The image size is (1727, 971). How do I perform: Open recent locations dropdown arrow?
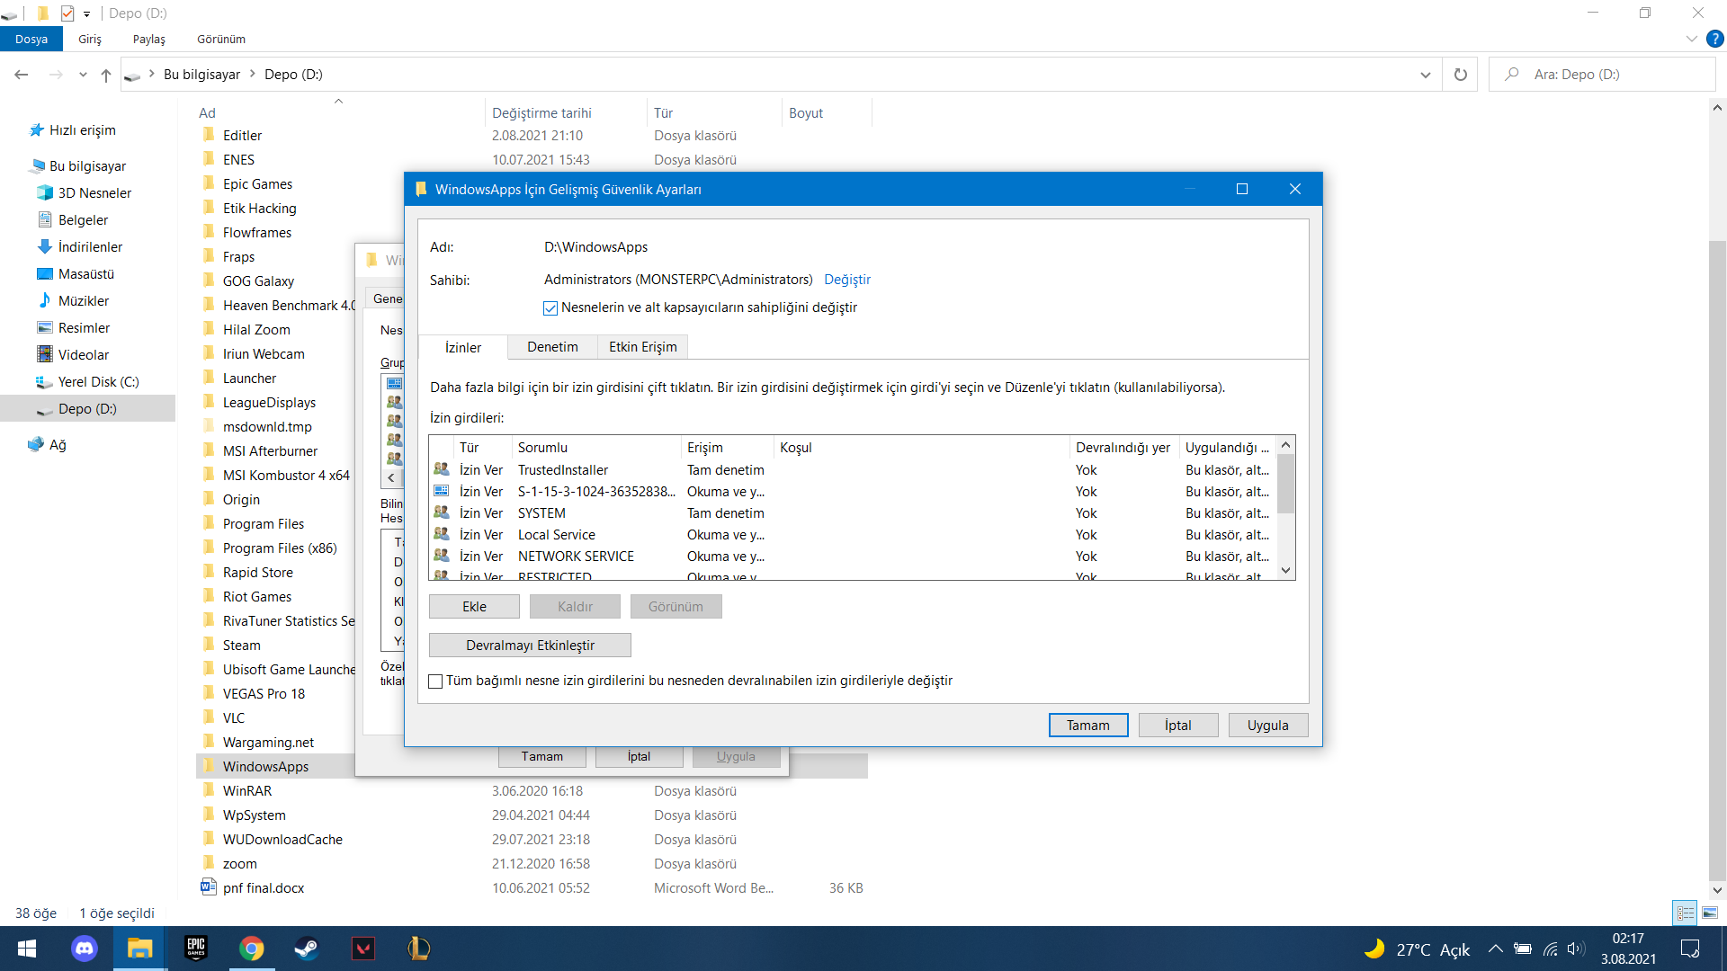pyautogui.click(x=83, y=75)
